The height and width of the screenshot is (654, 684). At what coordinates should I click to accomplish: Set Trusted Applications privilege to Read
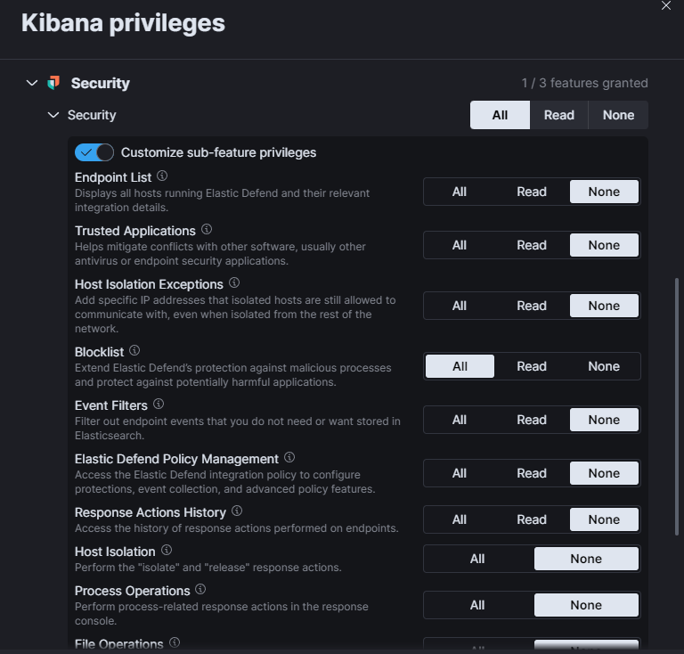[x=532, y=245]
